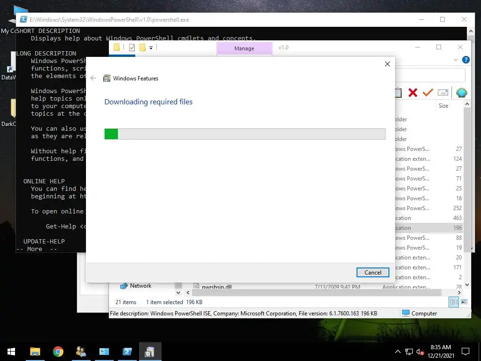Click the '-- More --' prompt in PowerShell
The height and width of the screenshot is (361, 481).
(37, 249)
